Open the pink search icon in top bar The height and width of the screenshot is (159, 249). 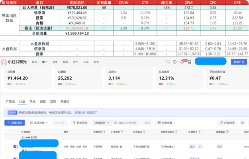168,62
